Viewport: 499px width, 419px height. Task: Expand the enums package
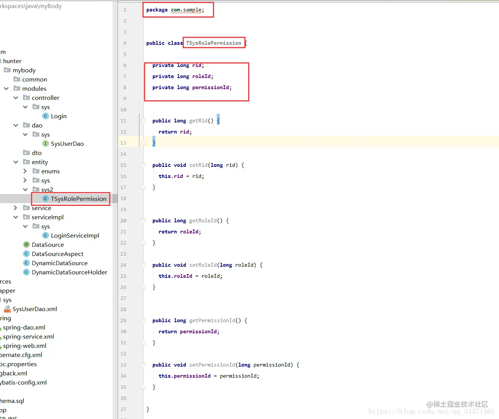[25, 171]
